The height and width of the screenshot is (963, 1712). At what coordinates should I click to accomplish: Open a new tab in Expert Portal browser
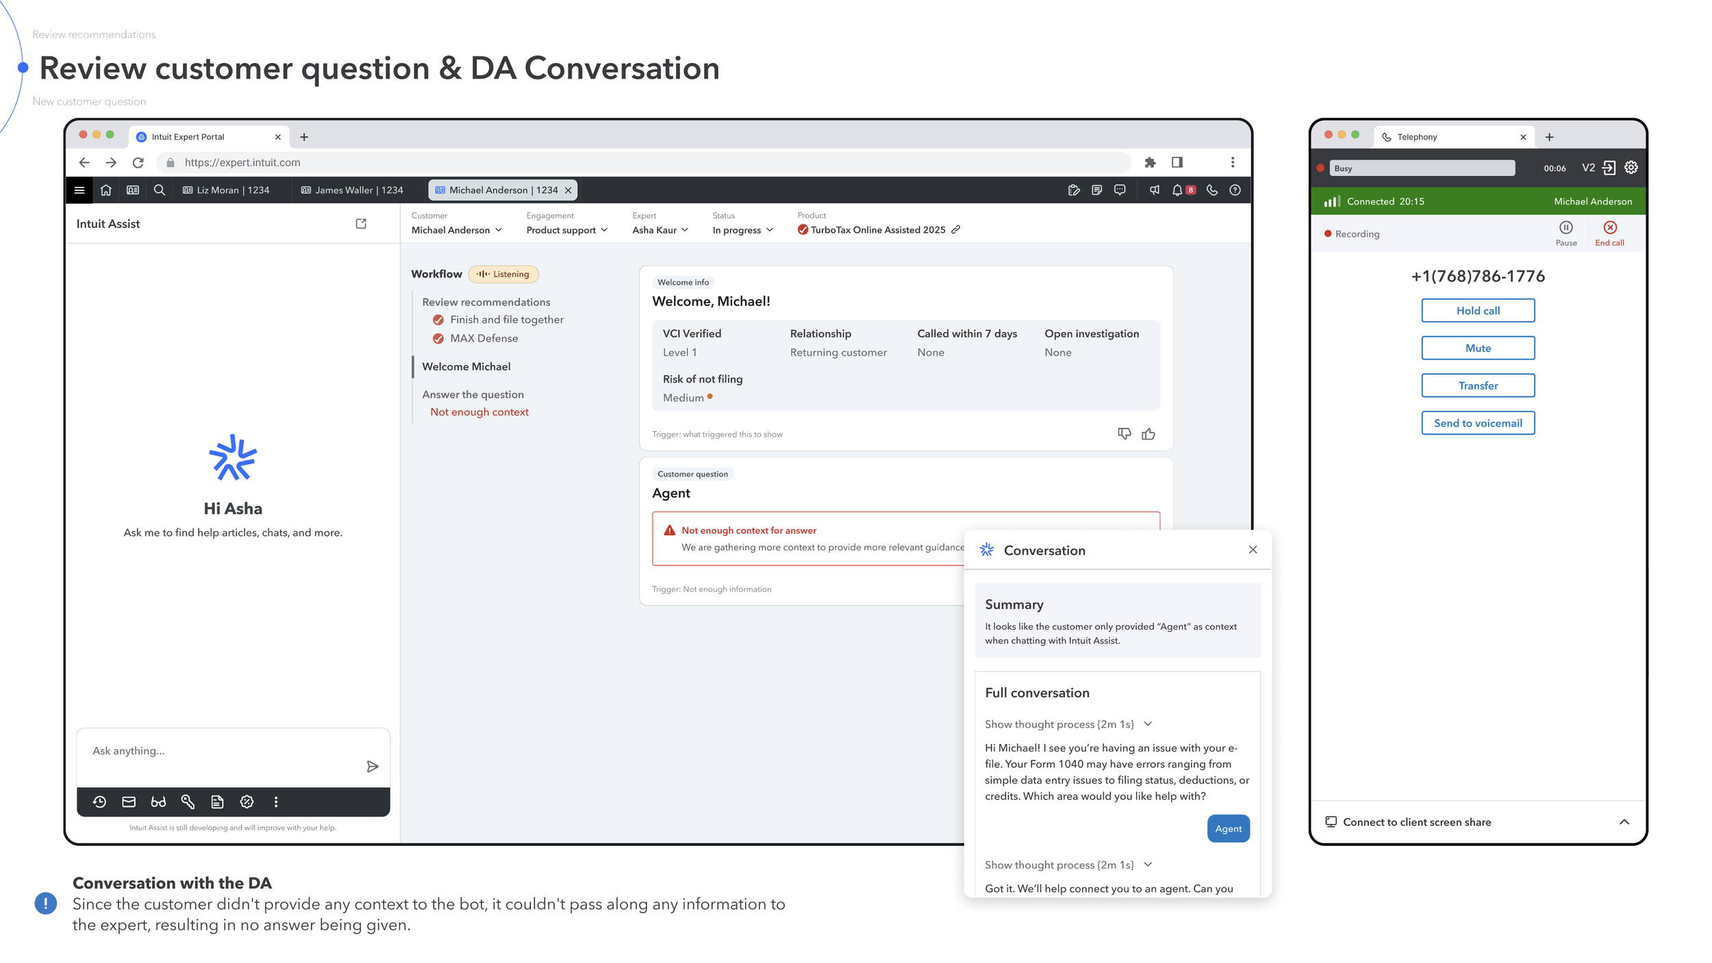click(x=304, y=137)
